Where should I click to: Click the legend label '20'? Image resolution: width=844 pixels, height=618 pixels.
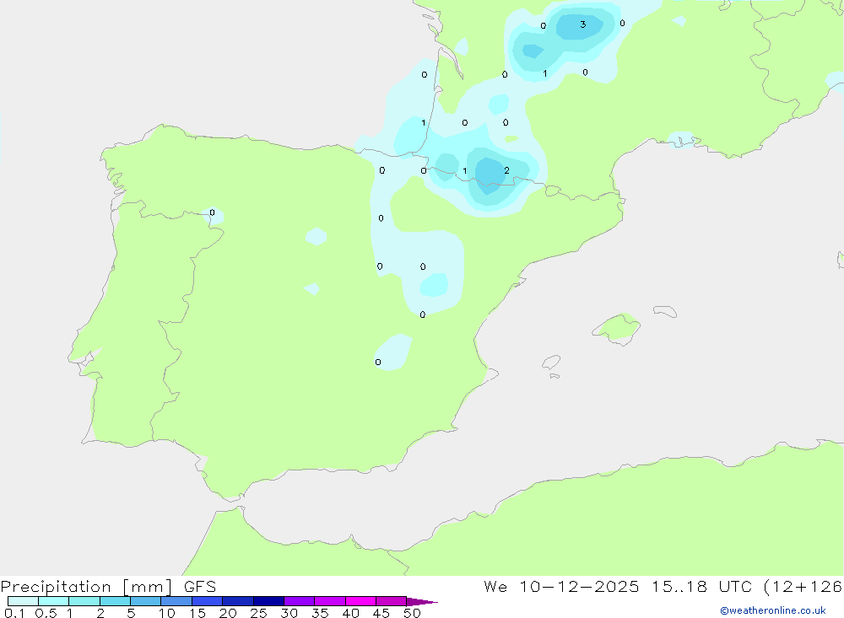[228, 613]
